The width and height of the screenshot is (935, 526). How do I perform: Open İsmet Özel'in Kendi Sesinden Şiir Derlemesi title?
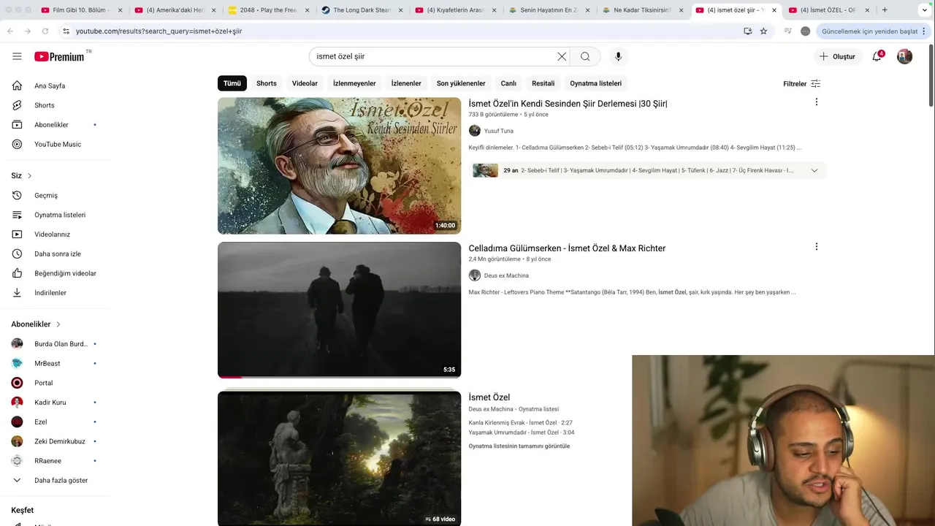tap(568, 104)
